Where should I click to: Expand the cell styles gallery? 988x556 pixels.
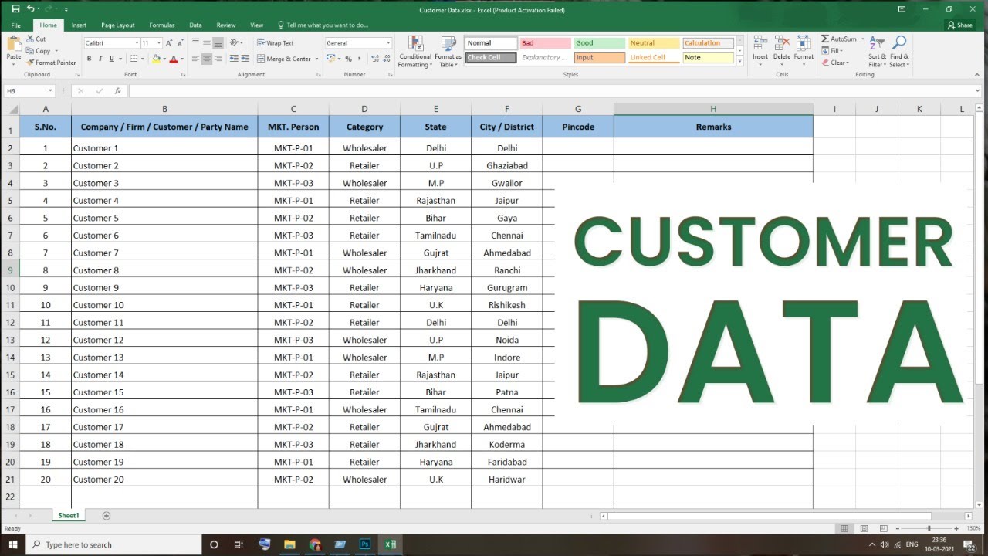point(740,60)
